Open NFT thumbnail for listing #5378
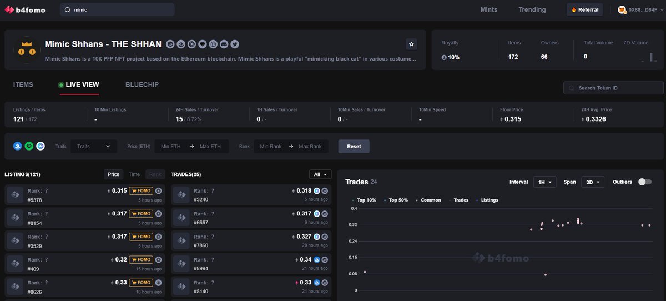Viewport: 666px width, 301px height. pyautogui.click(x=16, y=195)
